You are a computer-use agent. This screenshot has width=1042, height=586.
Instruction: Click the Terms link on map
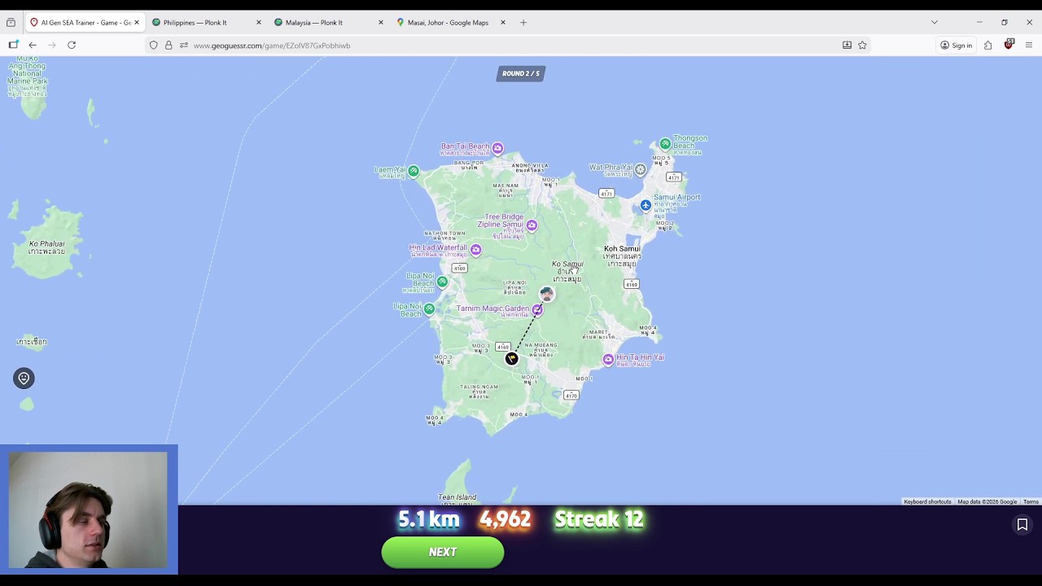1031,501
